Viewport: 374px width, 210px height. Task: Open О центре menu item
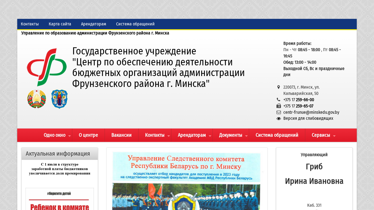pyautogui.click(x=88, y=135)
